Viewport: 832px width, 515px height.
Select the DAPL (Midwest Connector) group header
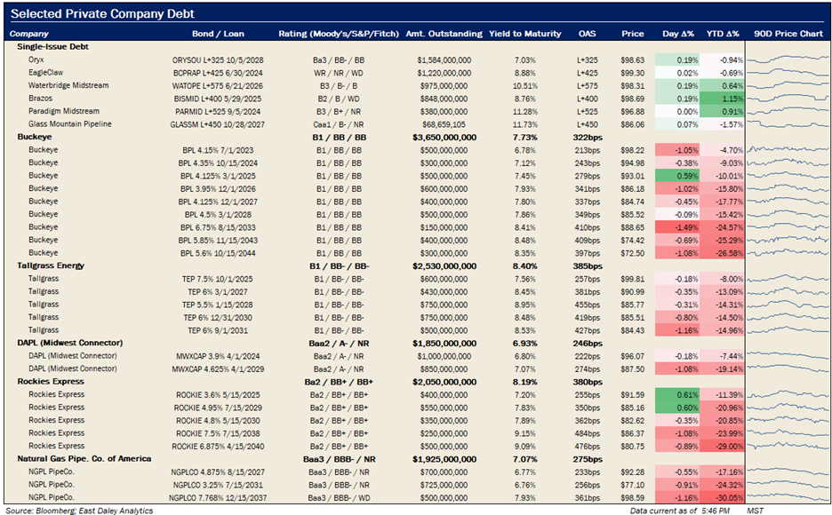tap(69, 343)
